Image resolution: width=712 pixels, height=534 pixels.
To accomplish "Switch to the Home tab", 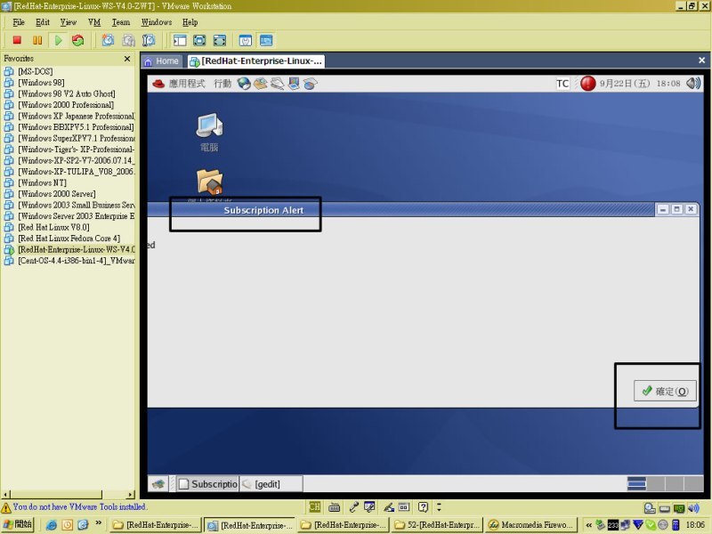I will (x=162, y=61).
